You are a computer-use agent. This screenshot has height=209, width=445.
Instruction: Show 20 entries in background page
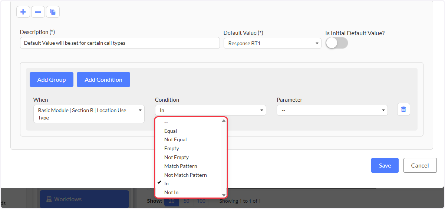[x=172, y=201]
